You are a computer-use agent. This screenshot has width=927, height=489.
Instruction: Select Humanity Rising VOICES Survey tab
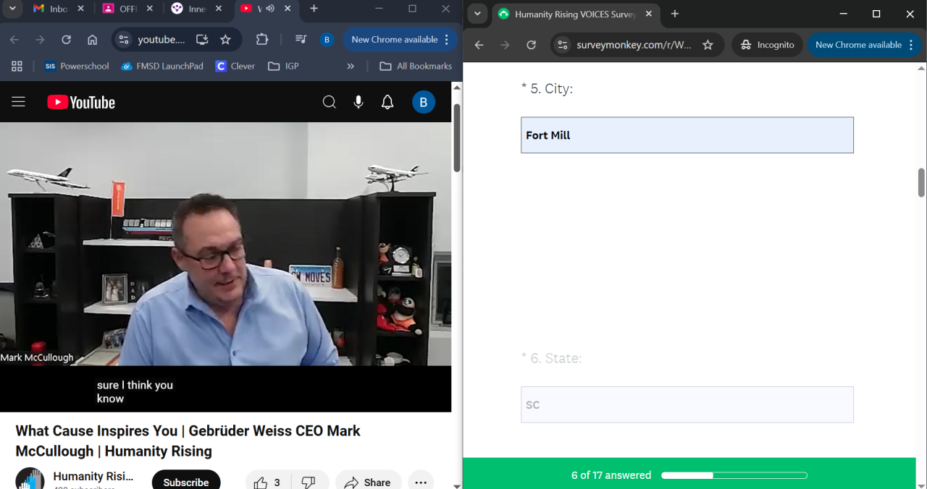click(576, 14)
